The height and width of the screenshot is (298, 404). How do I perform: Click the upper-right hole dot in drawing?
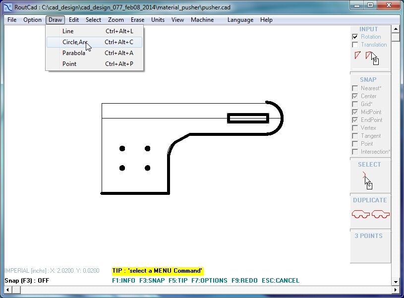coord(148,148)
